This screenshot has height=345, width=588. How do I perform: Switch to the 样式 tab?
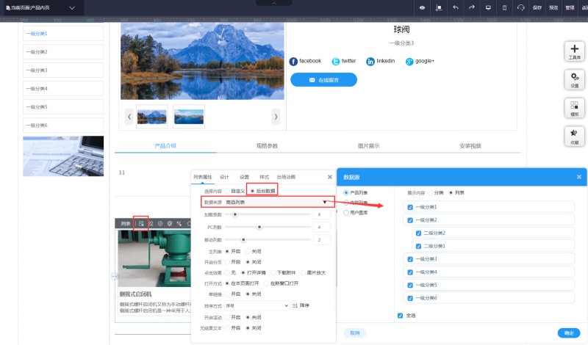(265, 177)
